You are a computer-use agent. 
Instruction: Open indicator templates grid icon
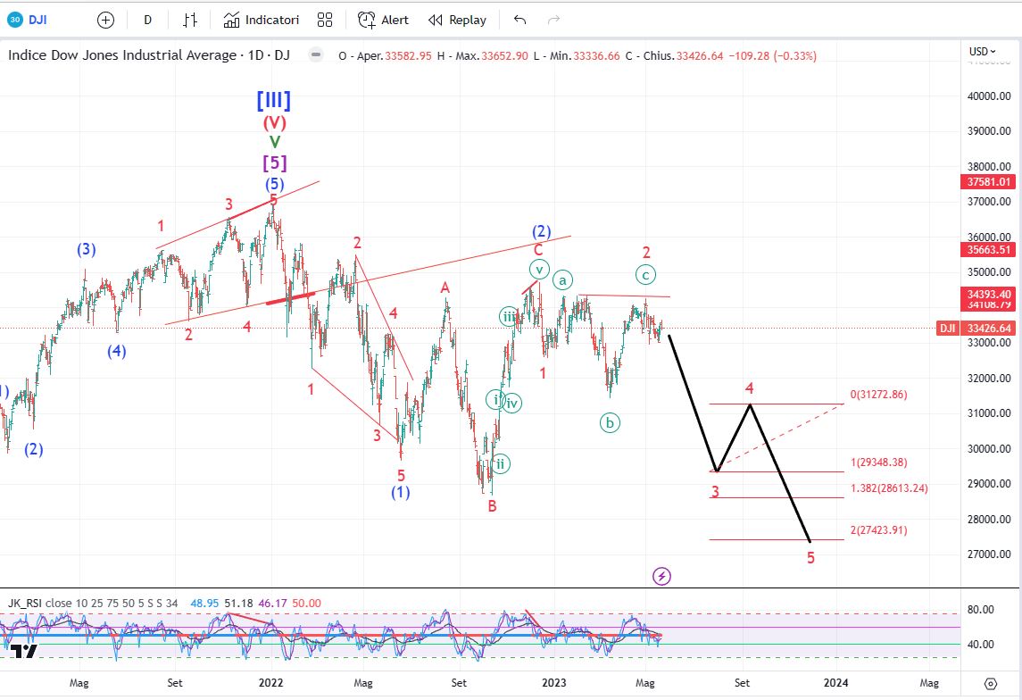click(325, 21)
